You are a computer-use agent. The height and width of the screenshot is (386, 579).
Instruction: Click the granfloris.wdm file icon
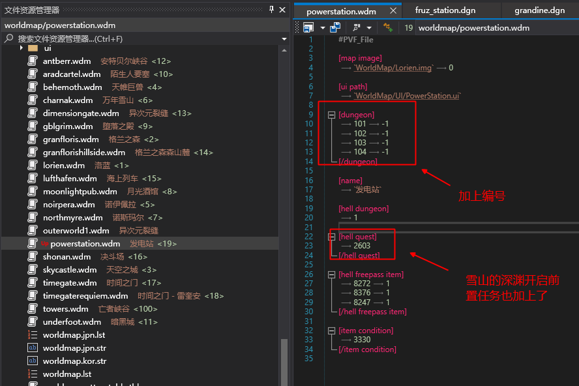[33, 140]
